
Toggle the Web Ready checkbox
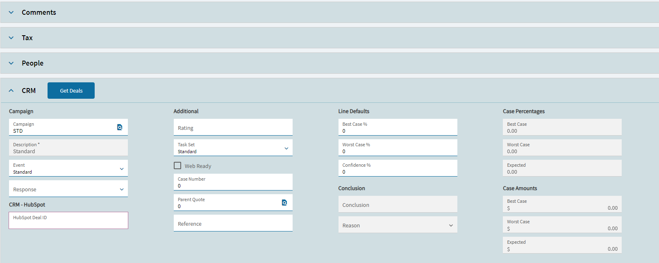(177, 166)
